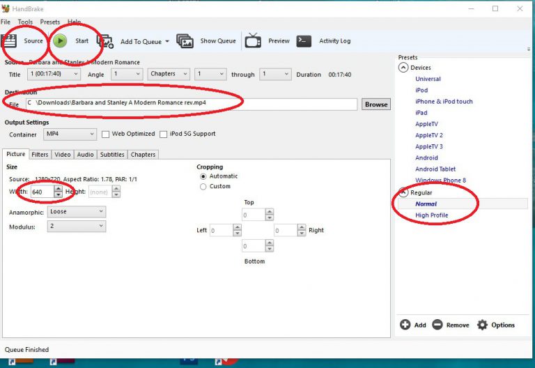Click the Source toolbar label

(x=33, y=40)
